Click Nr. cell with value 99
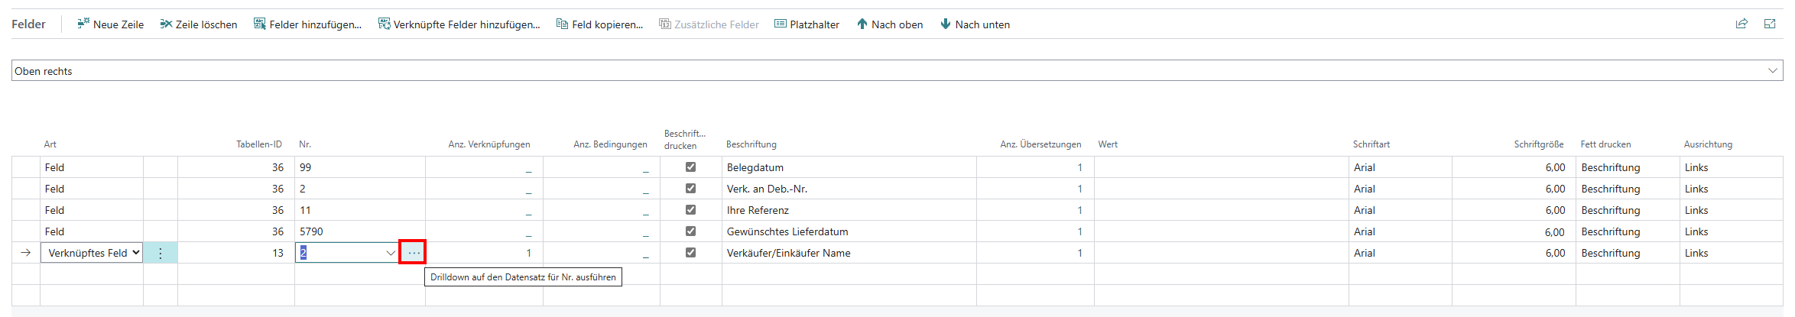 (359, 167)
